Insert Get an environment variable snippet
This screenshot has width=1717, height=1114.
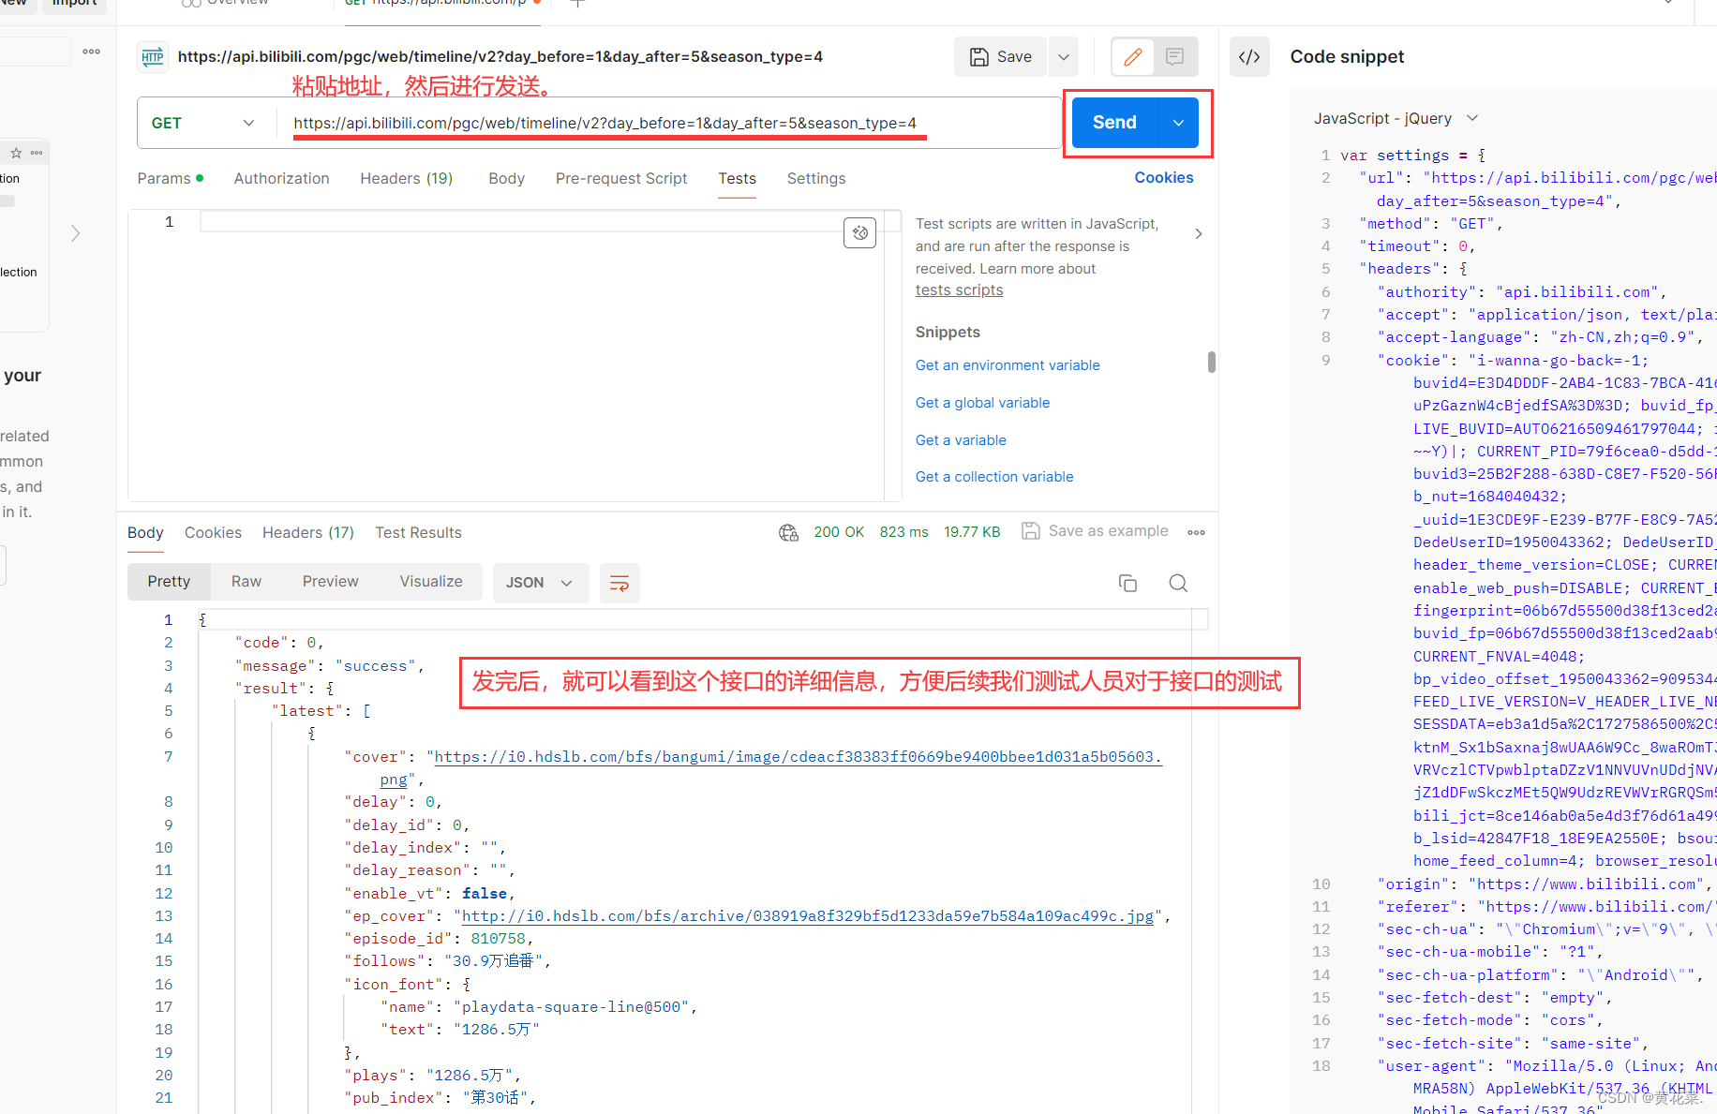pyautogui.click(x=1008, y=365)
